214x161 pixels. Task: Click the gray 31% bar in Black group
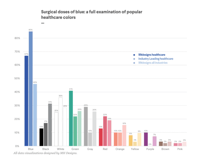pyautogui.click(x=50, y=125)
